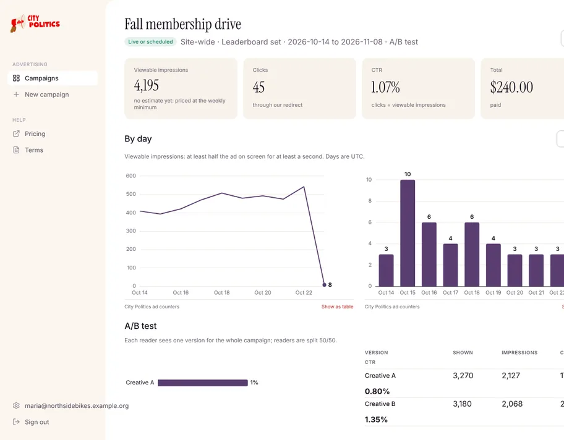Click the Clicks summary card
564x440 pixels.
pyautogui.click(x=299, y=88)
